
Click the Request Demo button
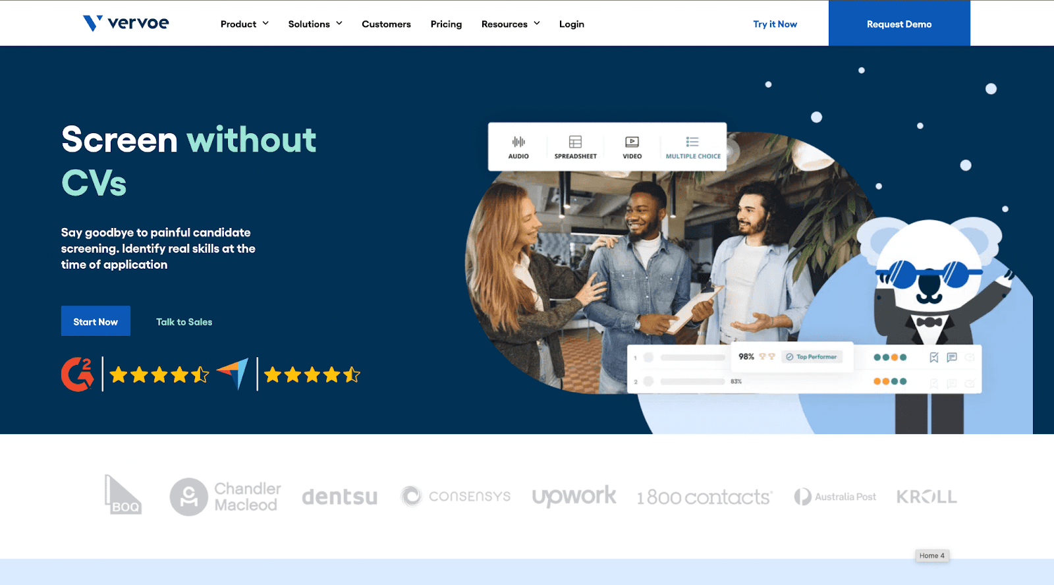[899, 24]
